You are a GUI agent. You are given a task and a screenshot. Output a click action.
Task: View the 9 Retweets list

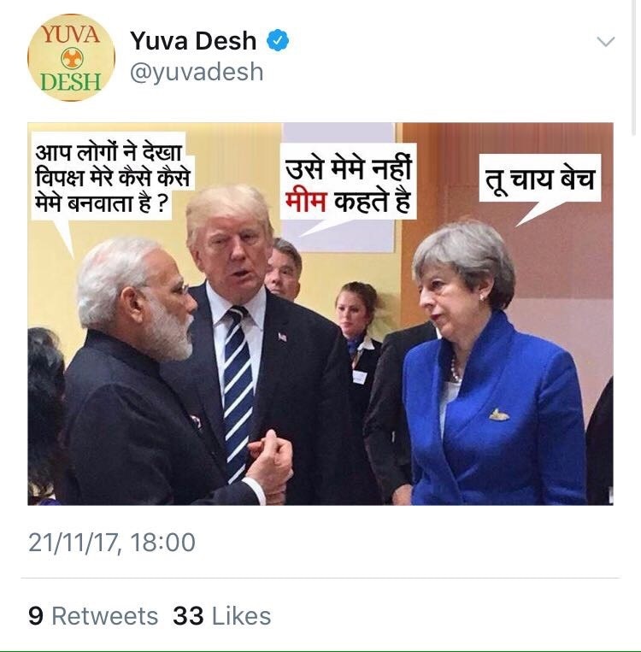tap(93, 616)
